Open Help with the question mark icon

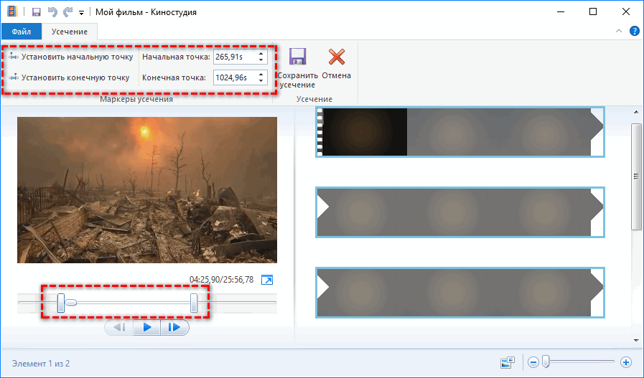[x=634, y=31]
